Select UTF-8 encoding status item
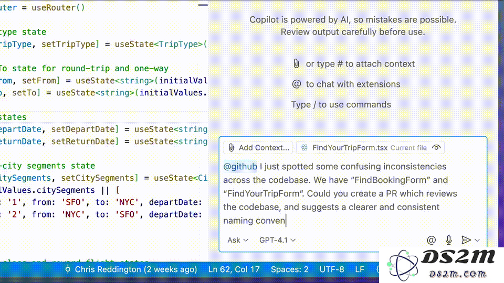The image size is (504, 283). point(331,269)
